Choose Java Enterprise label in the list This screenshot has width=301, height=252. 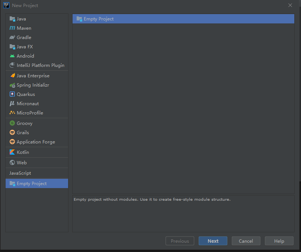[33, 76]
